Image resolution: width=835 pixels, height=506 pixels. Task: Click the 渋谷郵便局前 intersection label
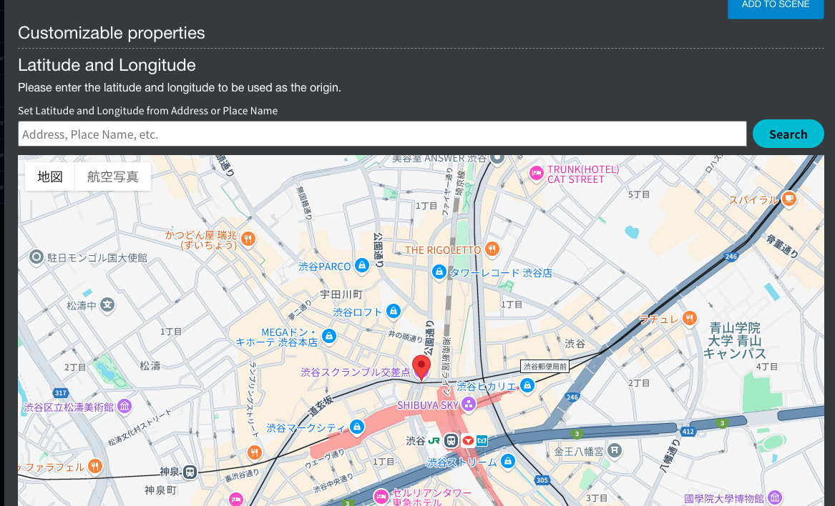click(x=545, y=366)
